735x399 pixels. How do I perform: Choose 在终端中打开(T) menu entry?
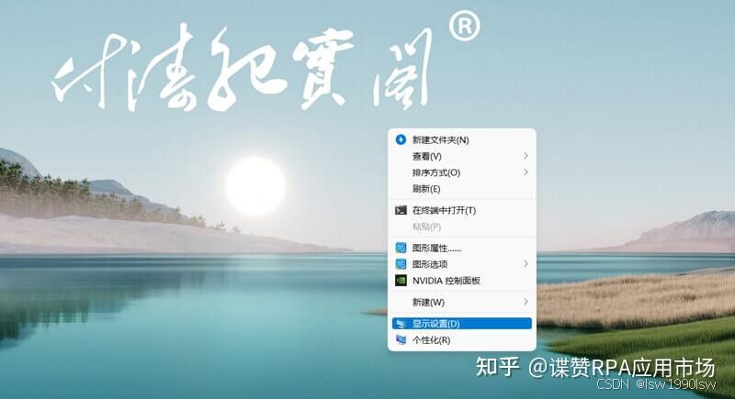point(444,211)
